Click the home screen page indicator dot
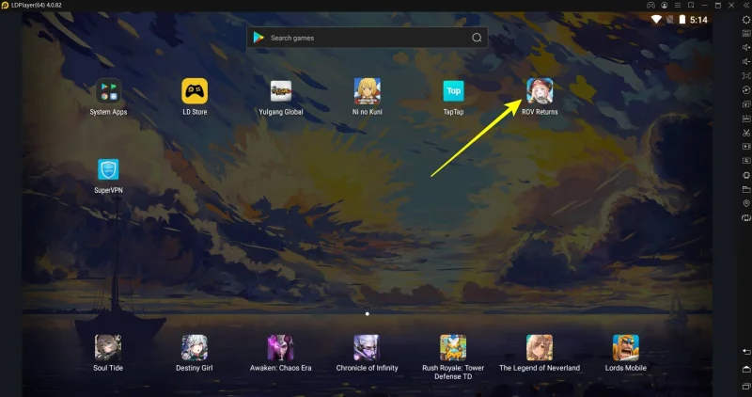 tap(368, 314)
